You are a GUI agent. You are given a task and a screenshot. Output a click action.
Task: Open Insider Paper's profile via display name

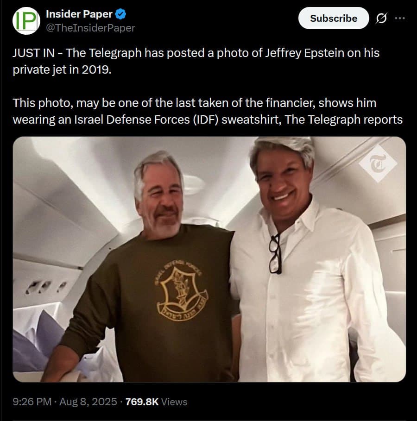(80, 13)
